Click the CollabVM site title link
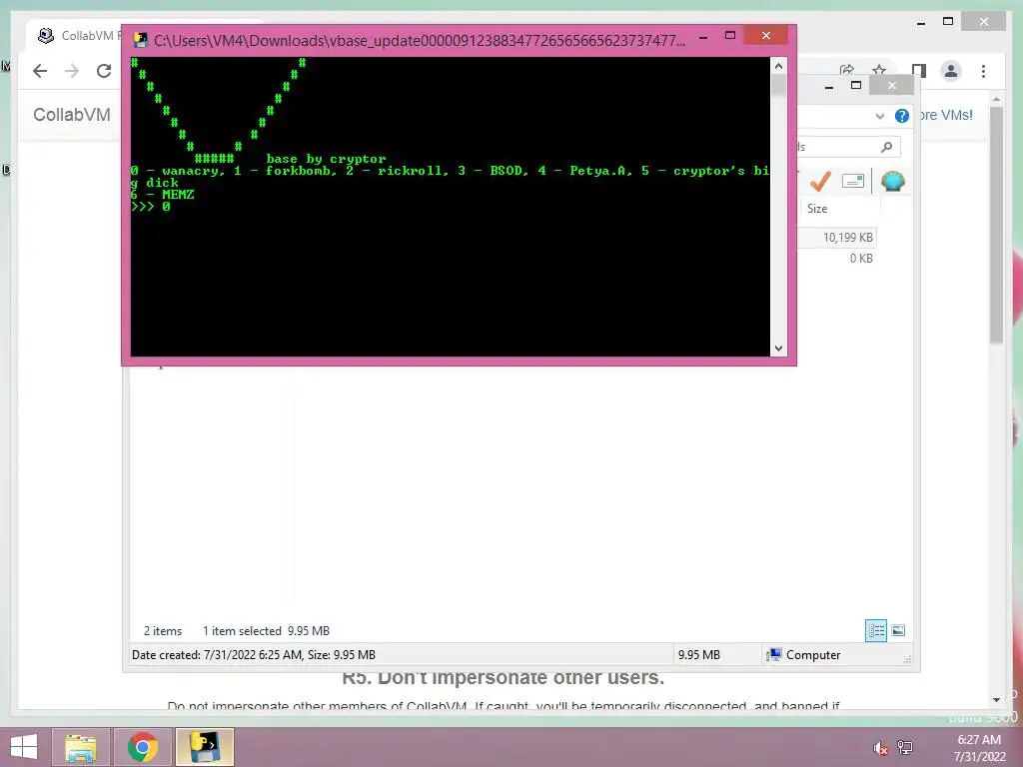This screenshot has width=1023, height=767. click(x=72, y=115)
